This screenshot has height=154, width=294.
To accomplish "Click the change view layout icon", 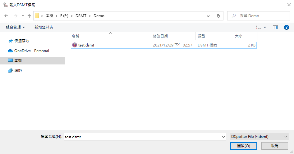I will 258,27.
